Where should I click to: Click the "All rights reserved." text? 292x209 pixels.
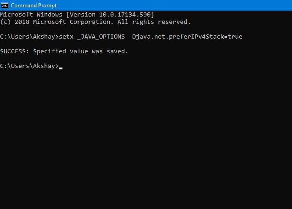pyautogui.click(x=154, y=22)
